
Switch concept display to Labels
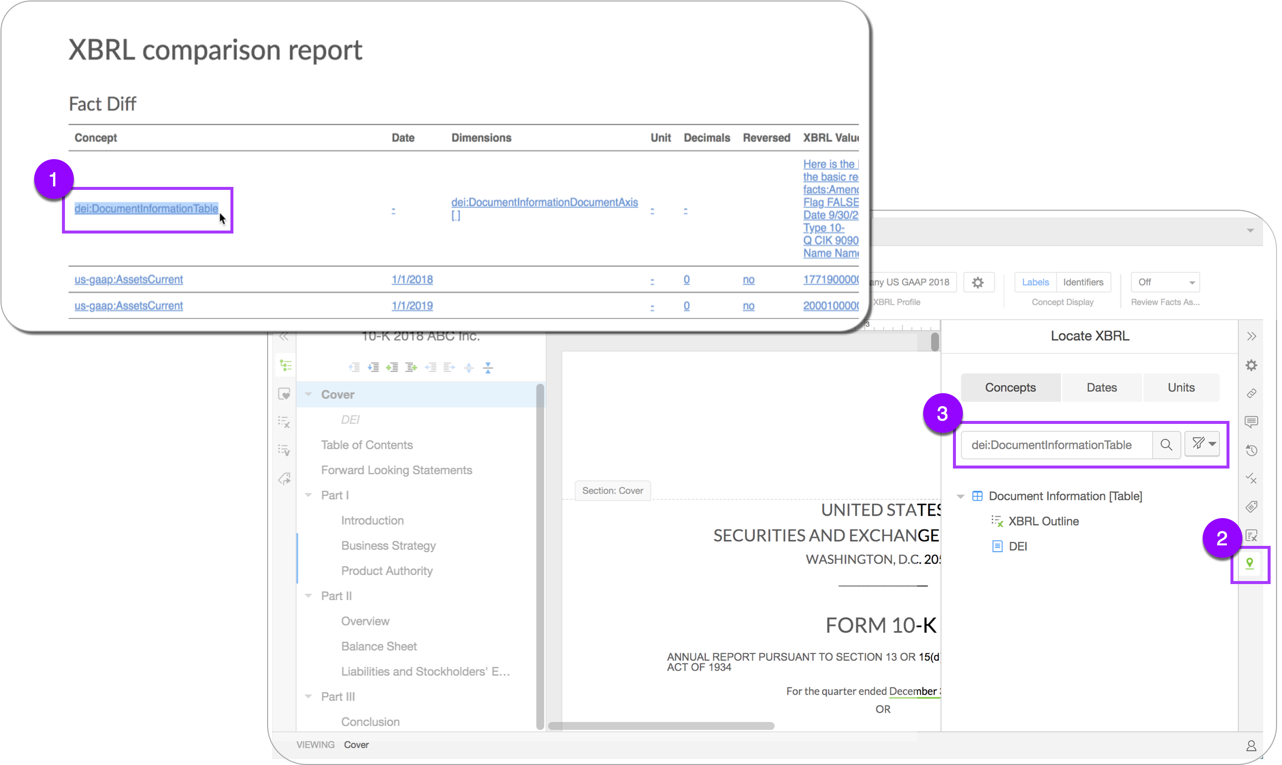[1035, 283]
